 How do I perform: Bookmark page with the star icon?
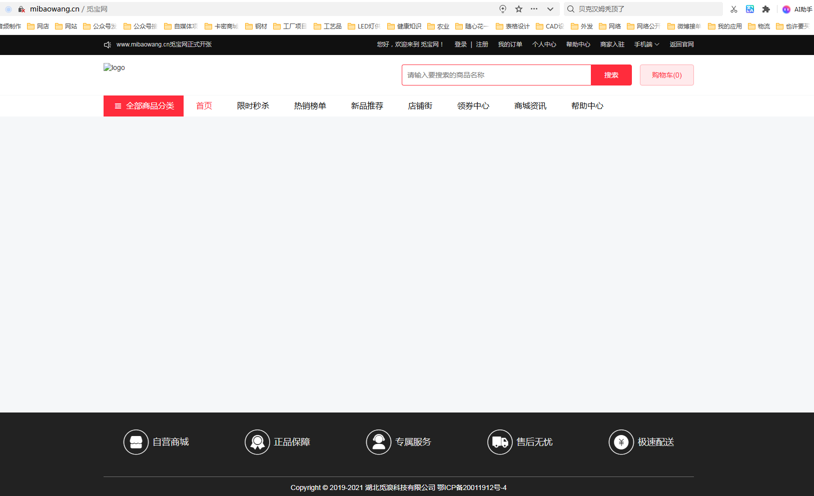pyautogui.click(x=519, y=9)
